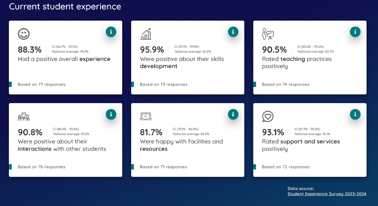
Task: Click the 81.7% facilities and resources figure
Action: coord(151,132)
